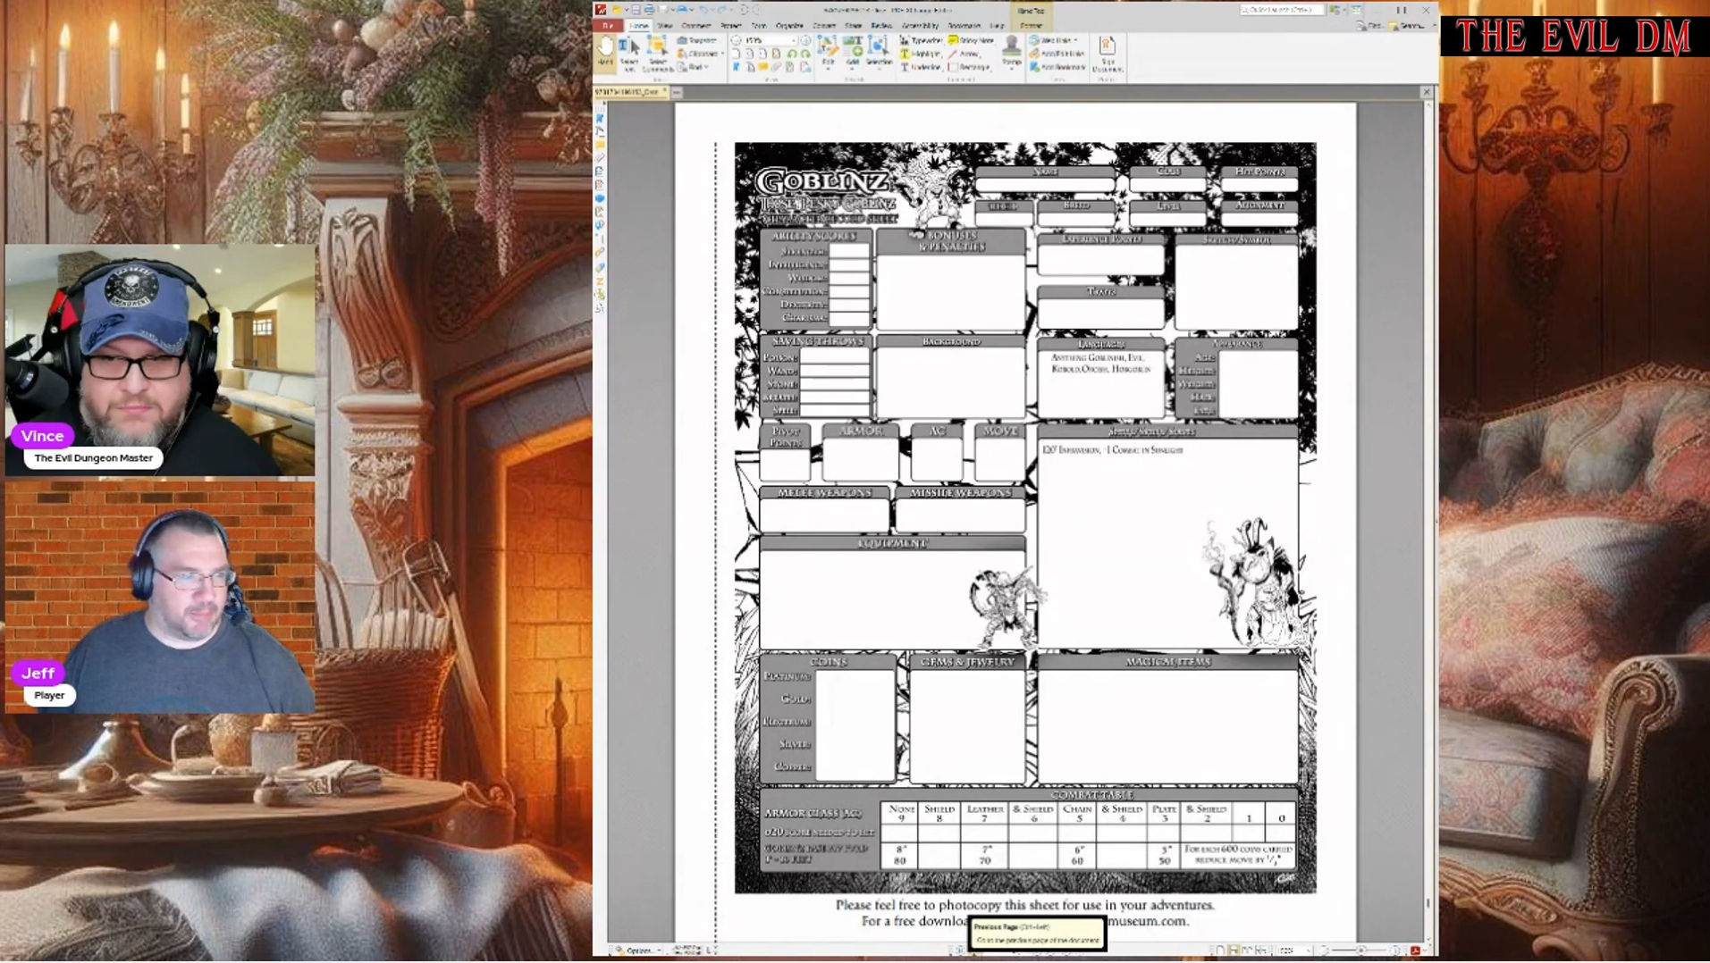Select the Hand tool in ribbon
1710x963 pixels.
pyautogui.click(x=606, y=52)
